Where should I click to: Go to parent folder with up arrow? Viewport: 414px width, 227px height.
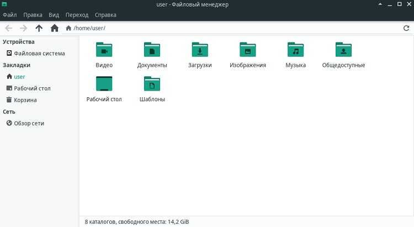click(39, 28)
